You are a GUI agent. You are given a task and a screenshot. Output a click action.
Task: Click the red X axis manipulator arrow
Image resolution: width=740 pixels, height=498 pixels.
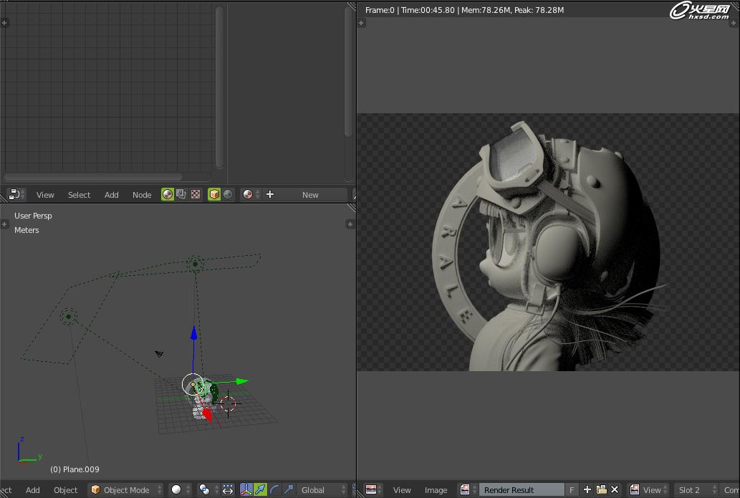coord(207,414)
